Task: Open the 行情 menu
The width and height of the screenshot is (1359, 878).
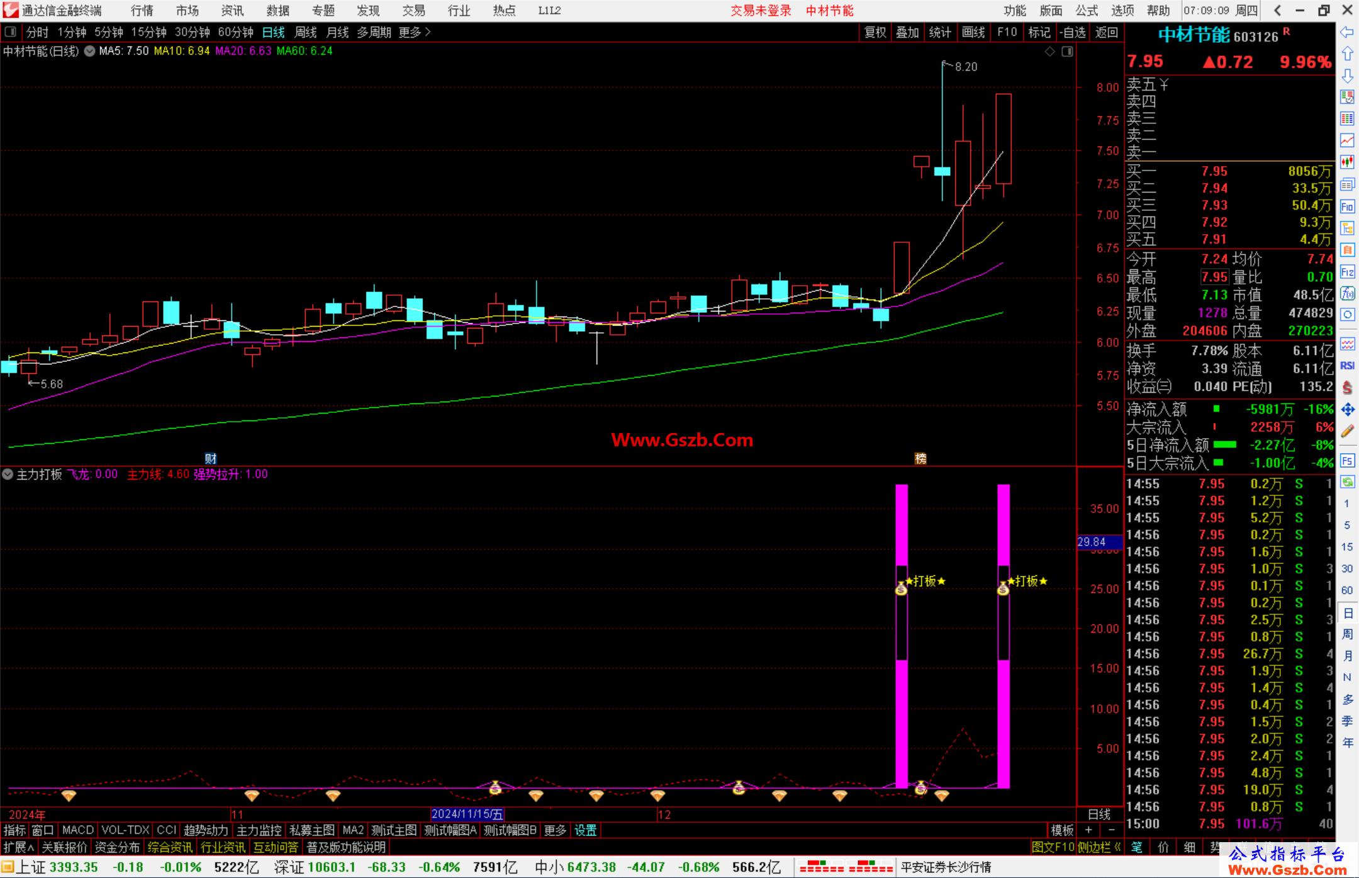Action: (142, 11)
